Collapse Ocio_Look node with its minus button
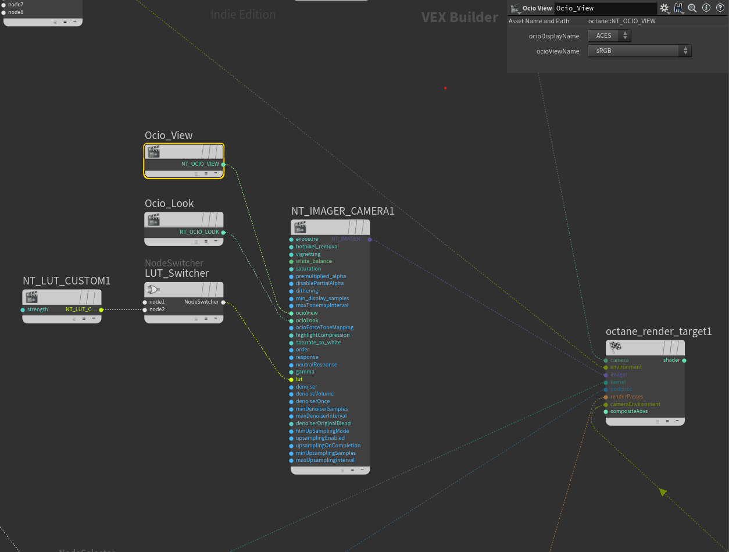This screenshot has height=552, width=729. tap(216, 241)
